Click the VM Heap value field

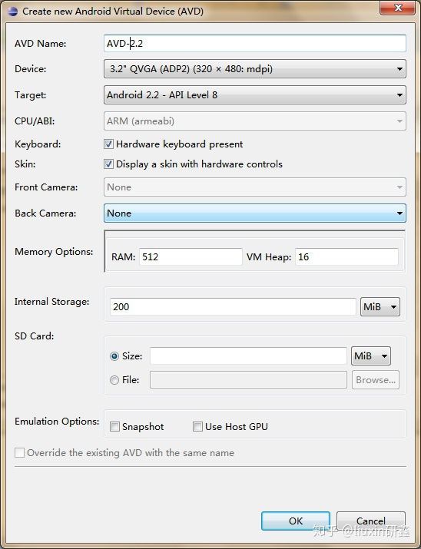[x=346, y=257]
